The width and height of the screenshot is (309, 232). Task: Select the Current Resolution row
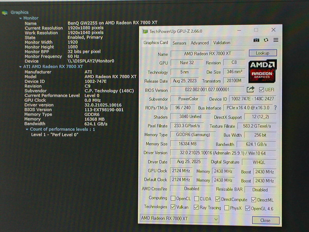pos(64,28)
